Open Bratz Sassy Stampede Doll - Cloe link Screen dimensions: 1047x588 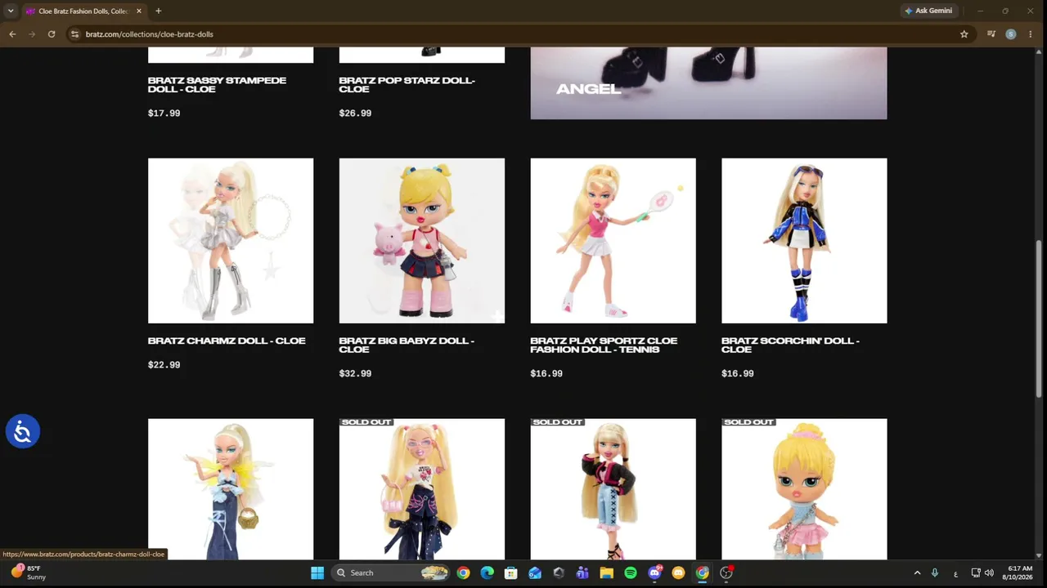[217, 85]
